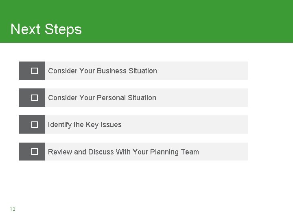Click the word 'Next' in the title
Viewport: 293px width, 220px height.
pos(26,29)
